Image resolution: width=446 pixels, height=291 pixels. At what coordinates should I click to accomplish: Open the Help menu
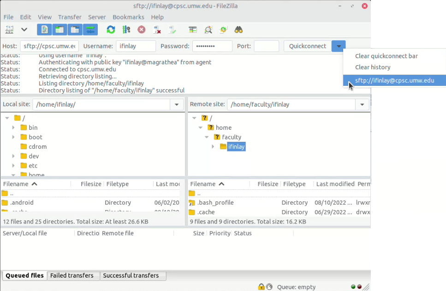click(157, 17)
